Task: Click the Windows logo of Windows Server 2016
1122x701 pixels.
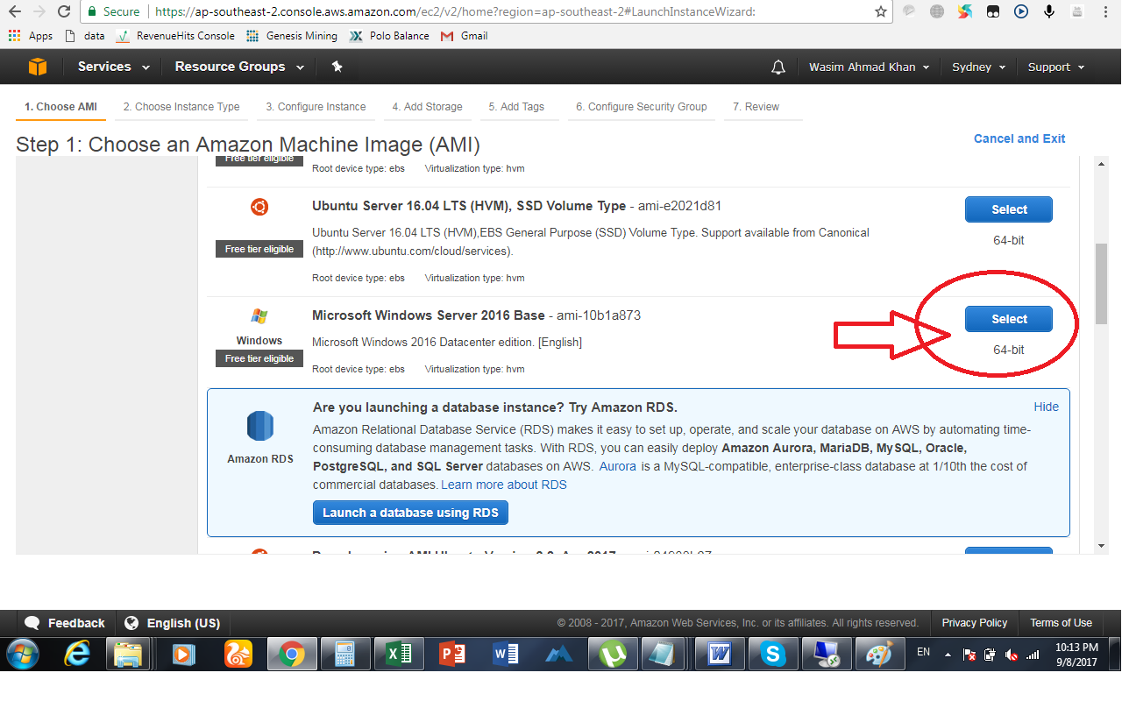Action: click(x=259, y=316)
